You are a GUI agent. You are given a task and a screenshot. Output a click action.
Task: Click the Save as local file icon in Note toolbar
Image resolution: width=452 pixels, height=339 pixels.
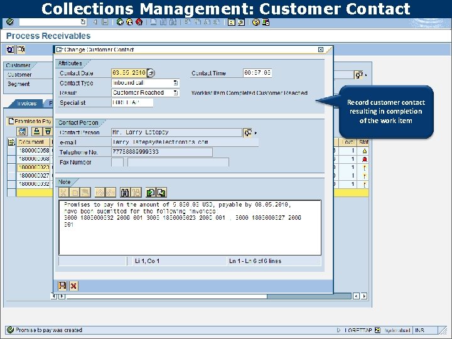click(x=161, y=192)
